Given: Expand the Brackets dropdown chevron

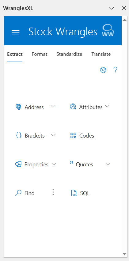Looking at the screenshot, I should click(x=53, y=135).
